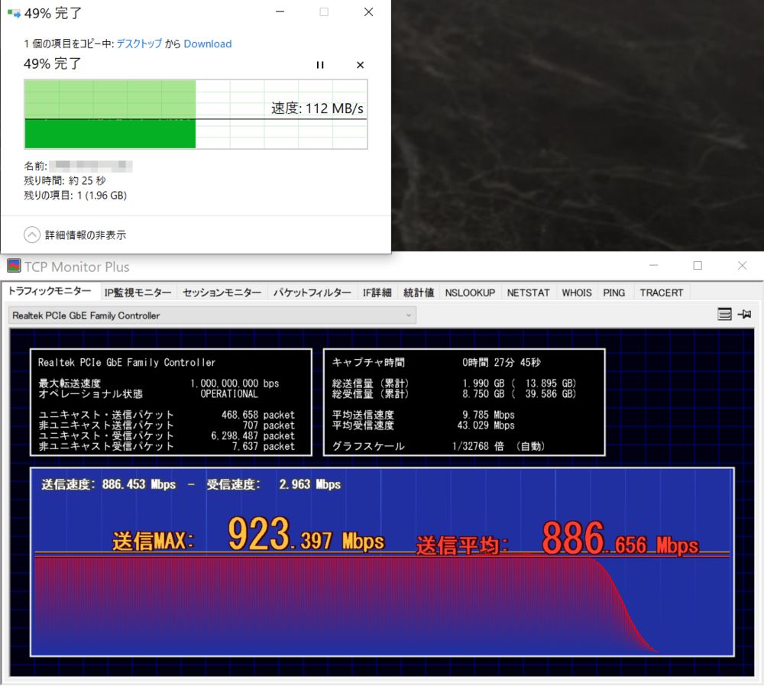Click the list view icon in TCP Monitor
This screenshot has width=764, height=686.
724,314
